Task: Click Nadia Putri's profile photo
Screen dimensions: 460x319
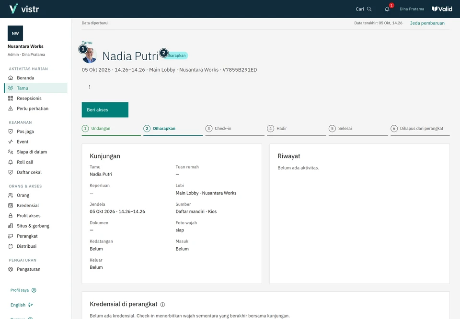Action: (x=90, y=55)
